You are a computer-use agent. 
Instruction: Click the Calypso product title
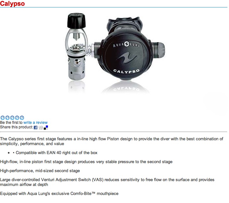[x=13, y=4]
